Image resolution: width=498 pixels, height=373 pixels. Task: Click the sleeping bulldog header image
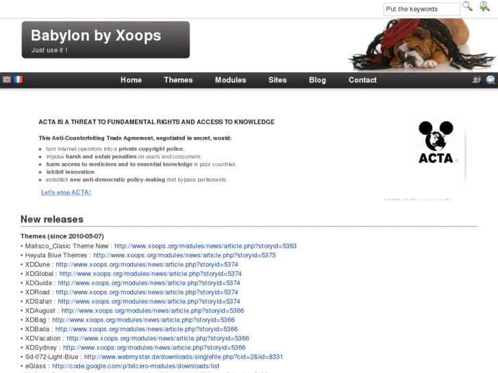[x=422, y=44]
